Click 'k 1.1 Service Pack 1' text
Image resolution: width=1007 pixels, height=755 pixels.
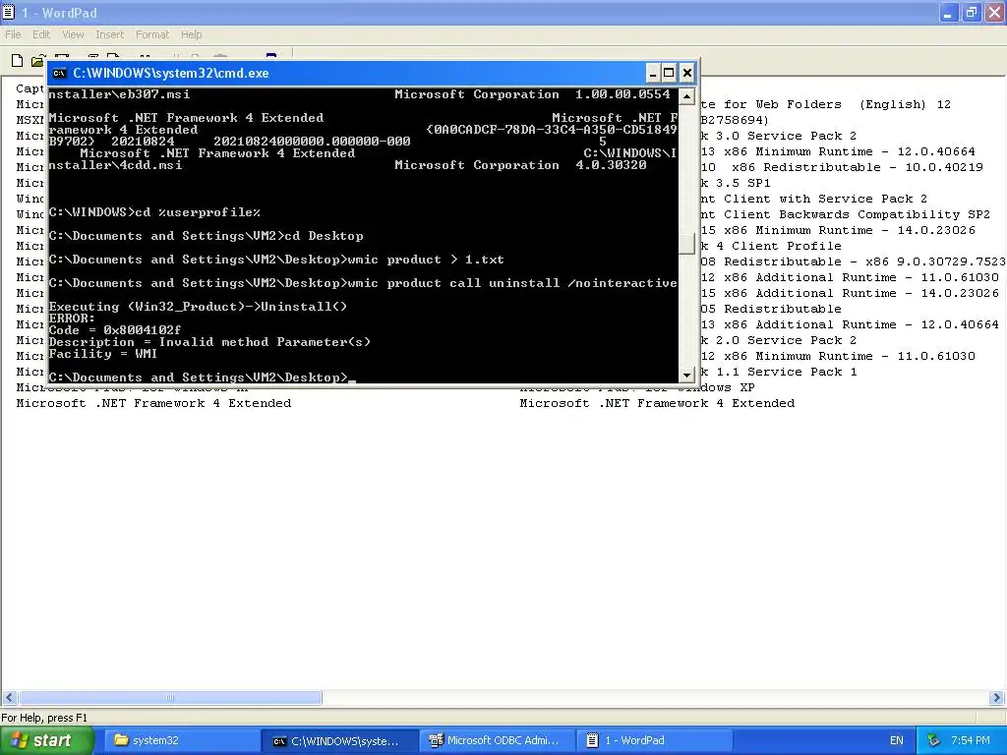point(779,372)
